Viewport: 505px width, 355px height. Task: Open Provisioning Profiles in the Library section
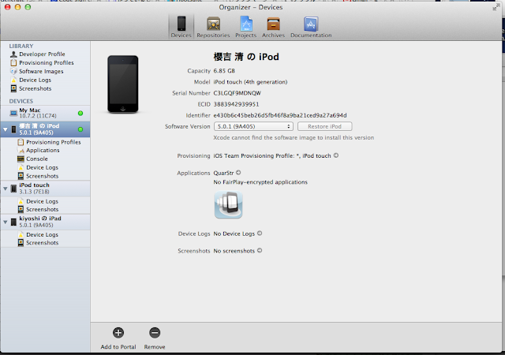tap(46, 63)
